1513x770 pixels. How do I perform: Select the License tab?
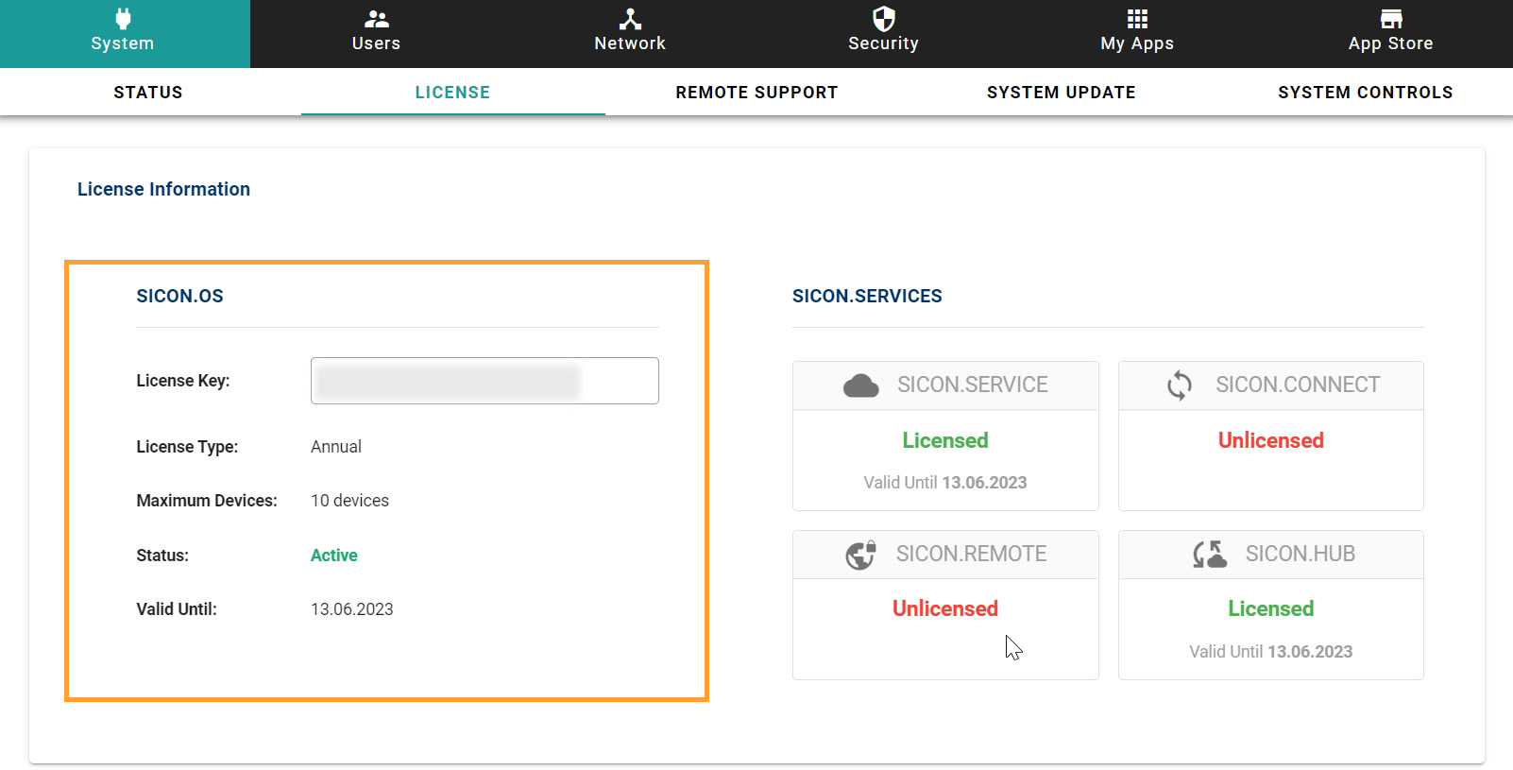(x=452, y=93)
